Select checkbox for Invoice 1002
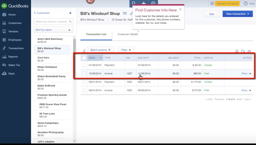Image resolution: width=256 pixels, height=145 pixels. pos(84,90)
